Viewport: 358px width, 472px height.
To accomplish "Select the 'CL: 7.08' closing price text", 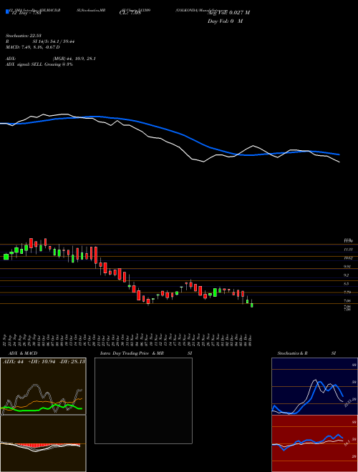I will [130, 12].
